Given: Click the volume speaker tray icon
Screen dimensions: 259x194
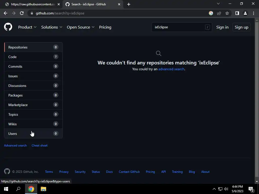Looking at the screenshot, I should point(226,189).
